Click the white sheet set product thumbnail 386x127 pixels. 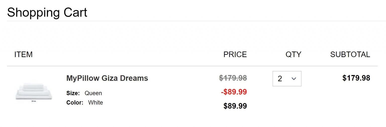coord(34,91)
